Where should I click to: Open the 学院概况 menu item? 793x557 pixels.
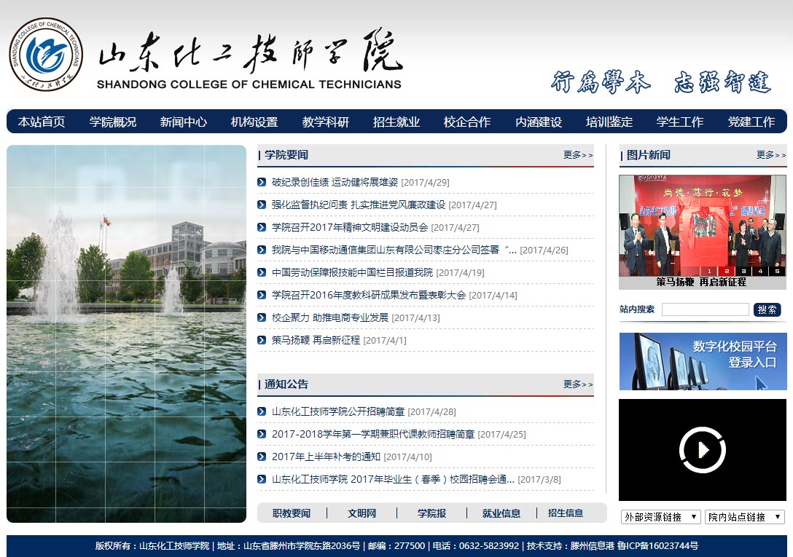[x=113, y=122]
